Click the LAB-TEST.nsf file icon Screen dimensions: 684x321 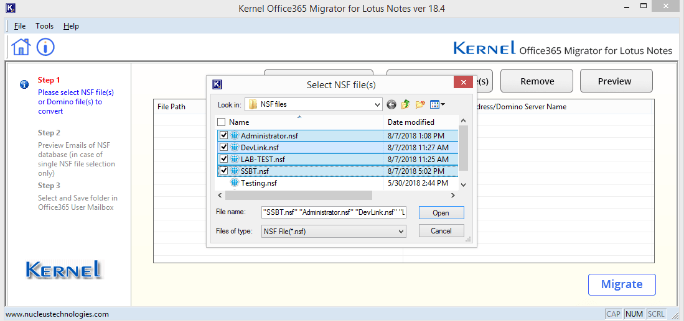(x=235, y=159)
